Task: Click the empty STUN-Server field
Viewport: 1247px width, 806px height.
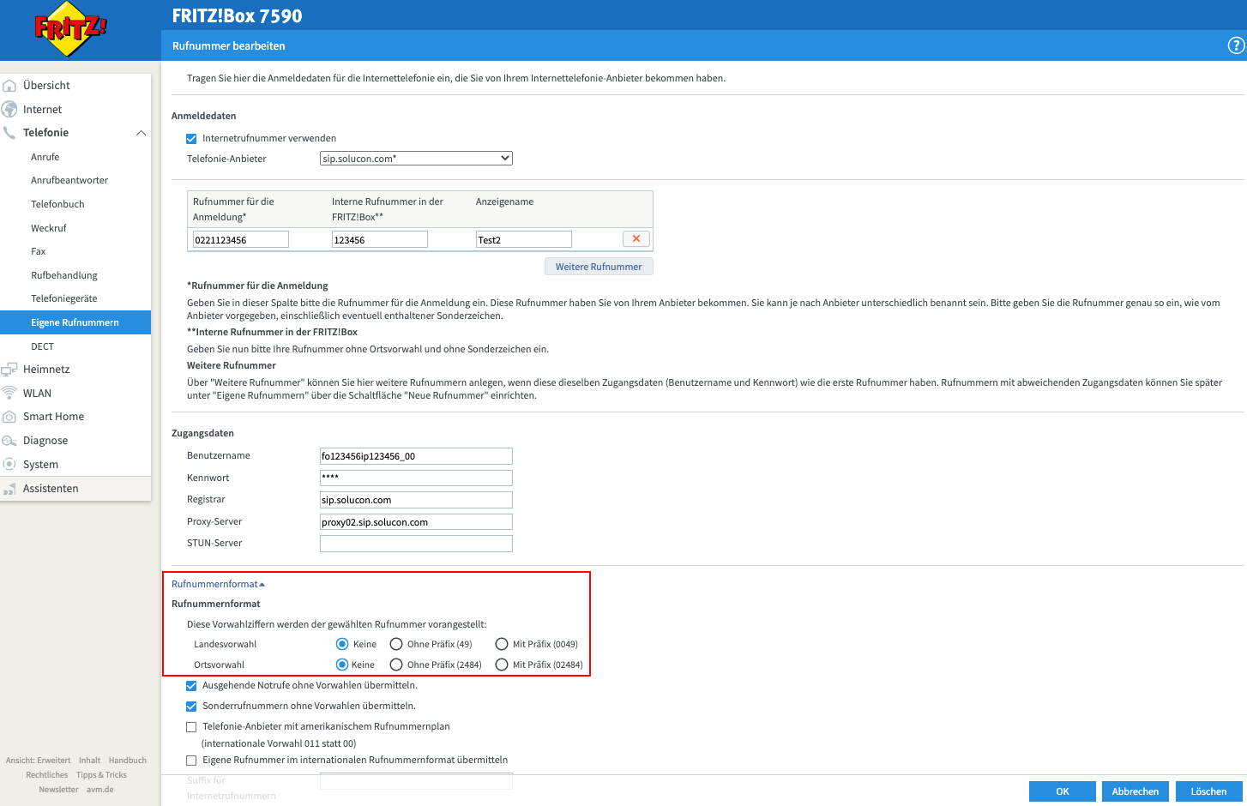Action: pyautogui.click(x=416, y=544)
